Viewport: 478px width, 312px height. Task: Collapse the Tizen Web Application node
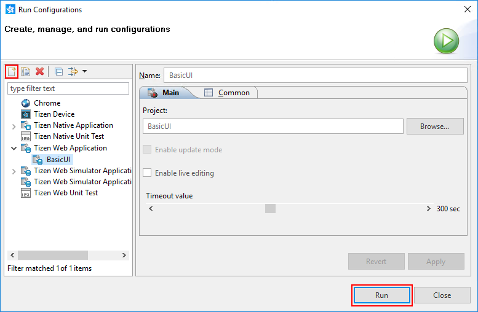click(14, 148)
